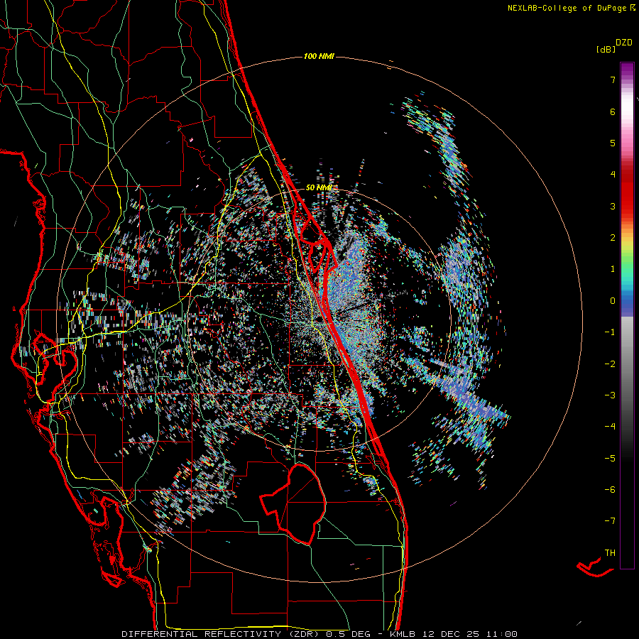Image resolution: width=639 pixels, height=639 pixels.
Task: Click the Lake Okeechobee outline on map
Action: (293, 503)
